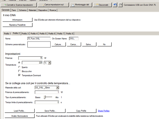Click the No button
The height and width of the screenshot is (119, 159).
104,45
